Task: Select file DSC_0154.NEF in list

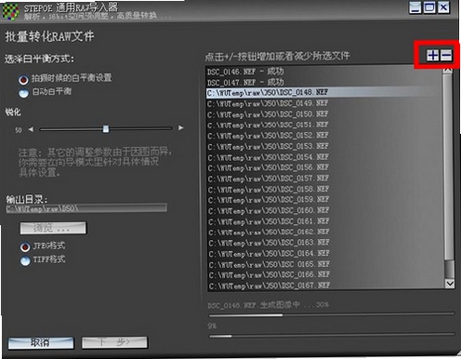Action: click(324, 157)
